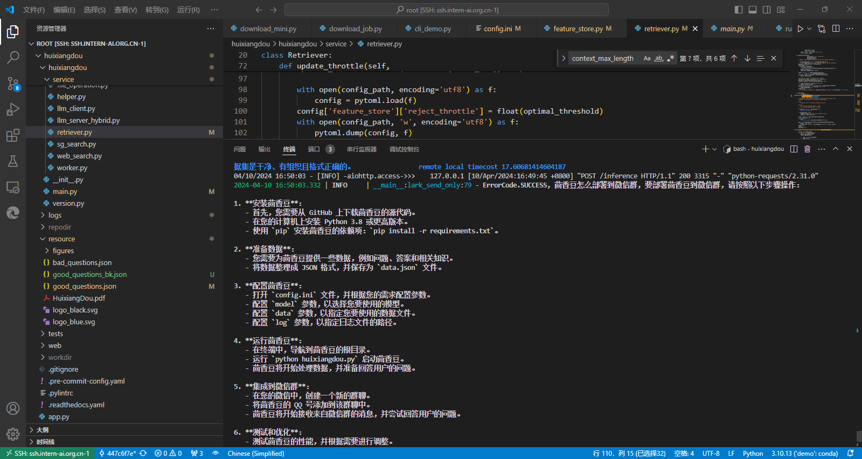Open the 查看(V) menu
The width and height of the screenshot is (862, 459).
[x=126, y=10]
